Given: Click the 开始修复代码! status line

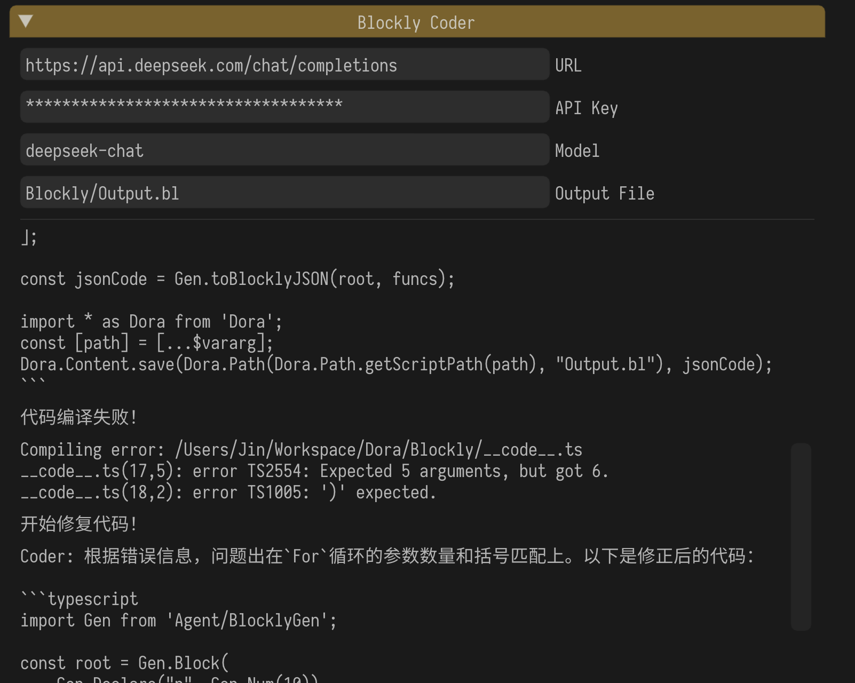Looking at the screenshot, I should (x=79, y=524).
